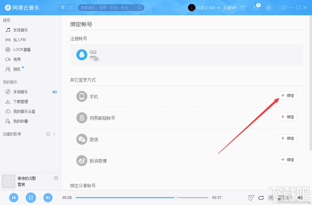312x205 pixels.
Task: Toggle the playing indicator beside 本地音乐
Action: pyautogui.click(x=55, y=92)
